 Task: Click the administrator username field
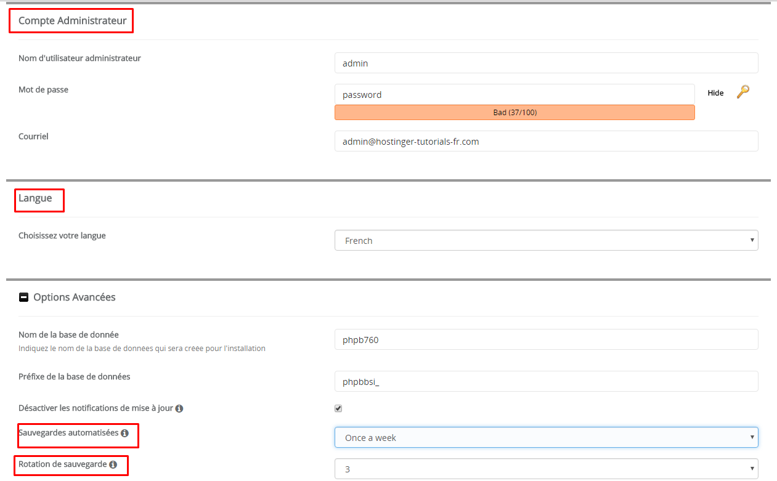(546, 63)
